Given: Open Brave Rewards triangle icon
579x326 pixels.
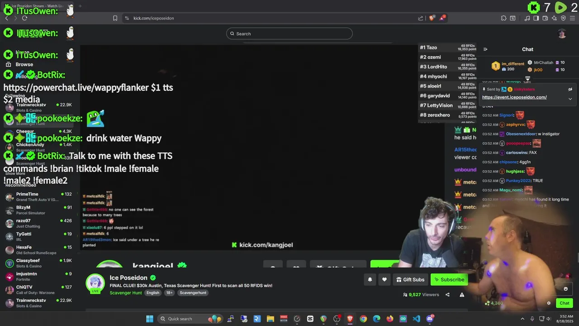Looking at the screenshot, I should pos(443,18).
